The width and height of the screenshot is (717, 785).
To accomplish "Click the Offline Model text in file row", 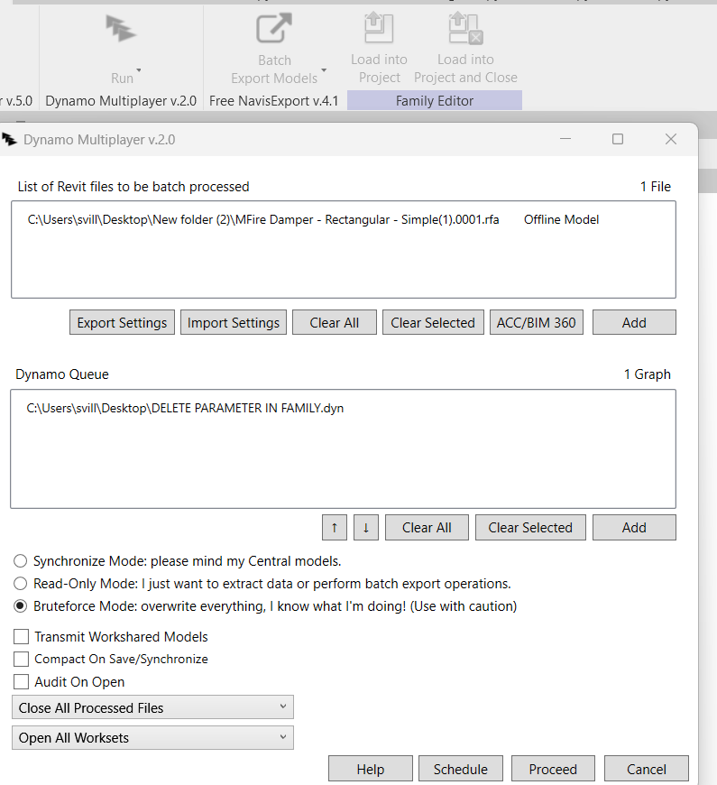I will [561, 219].
